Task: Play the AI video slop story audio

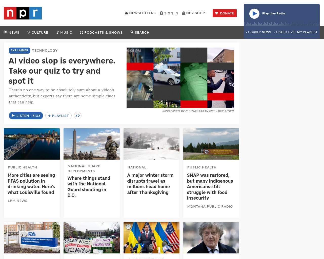Action: [x=26, y=116]
